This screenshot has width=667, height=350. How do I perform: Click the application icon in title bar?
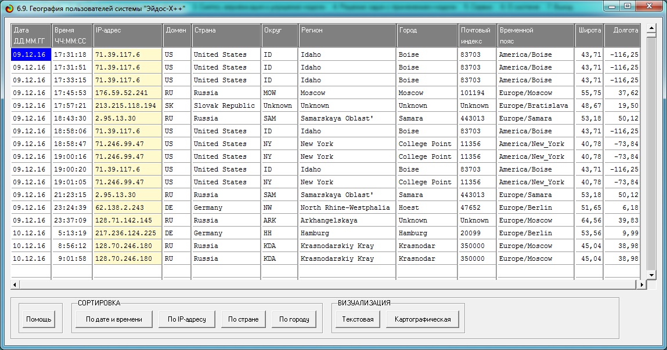coord(8,6)
